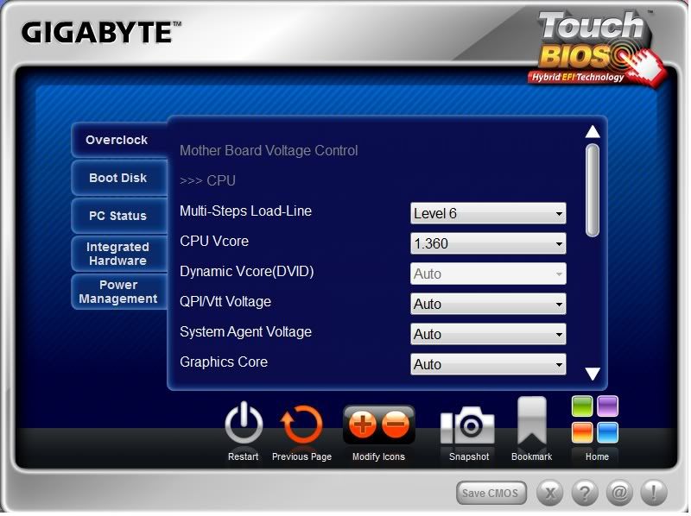Go to Home colored squares icon

[x=595, y=419]
